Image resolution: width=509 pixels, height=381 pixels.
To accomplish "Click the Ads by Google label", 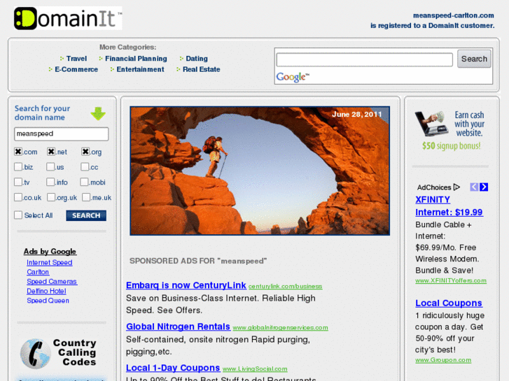I will [x=50, y=251].
